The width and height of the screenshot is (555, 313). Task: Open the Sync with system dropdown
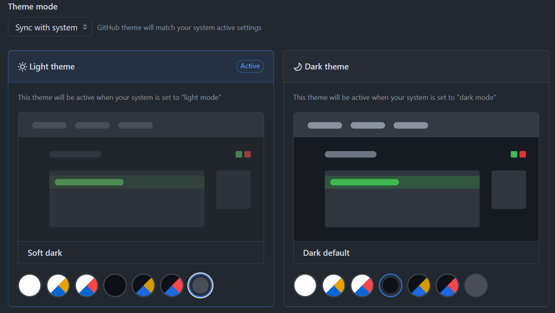tap(50, 27)
